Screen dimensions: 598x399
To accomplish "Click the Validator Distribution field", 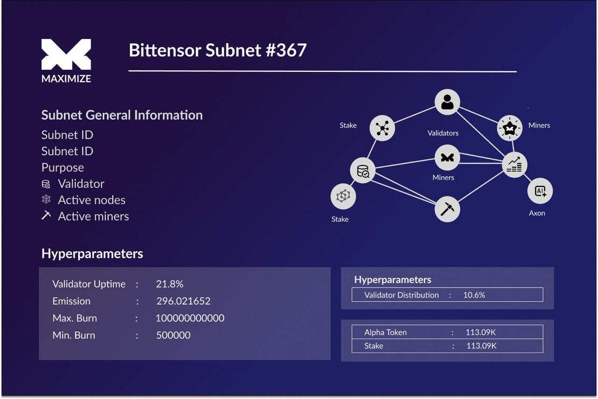I will click(447, 295).
